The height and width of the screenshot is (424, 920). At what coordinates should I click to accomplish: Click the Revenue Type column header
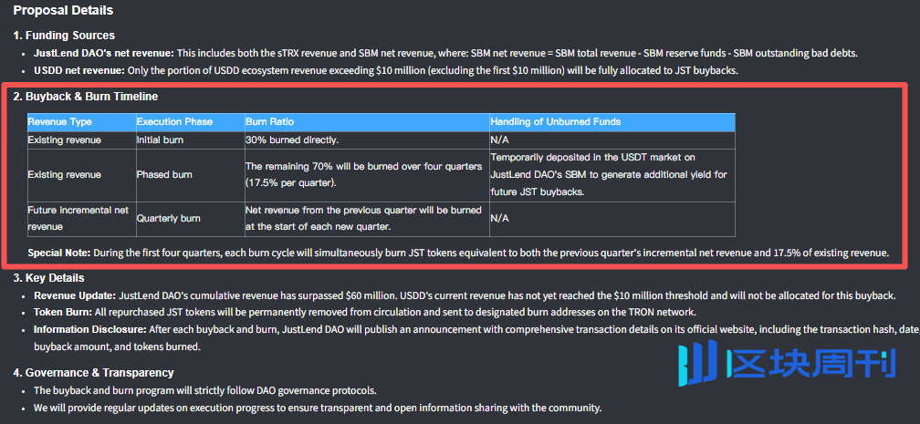coord(60,121)
